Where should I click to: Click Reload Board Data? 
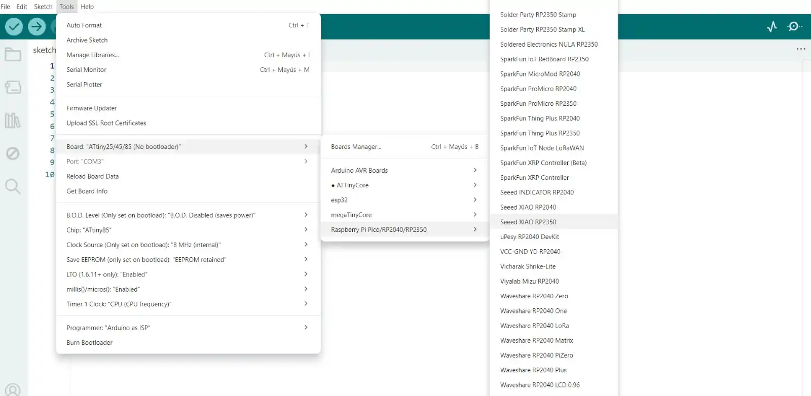pyautogui.click(x=188, y=176)
